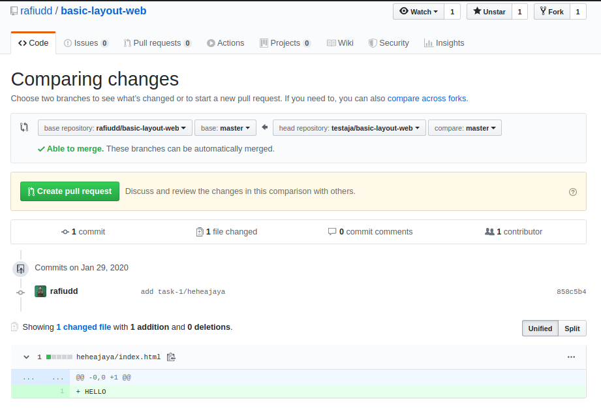This screenshot has height=418, width=601.
Task: Click the fork icon in the Fork button
Action: pos(543,10)
